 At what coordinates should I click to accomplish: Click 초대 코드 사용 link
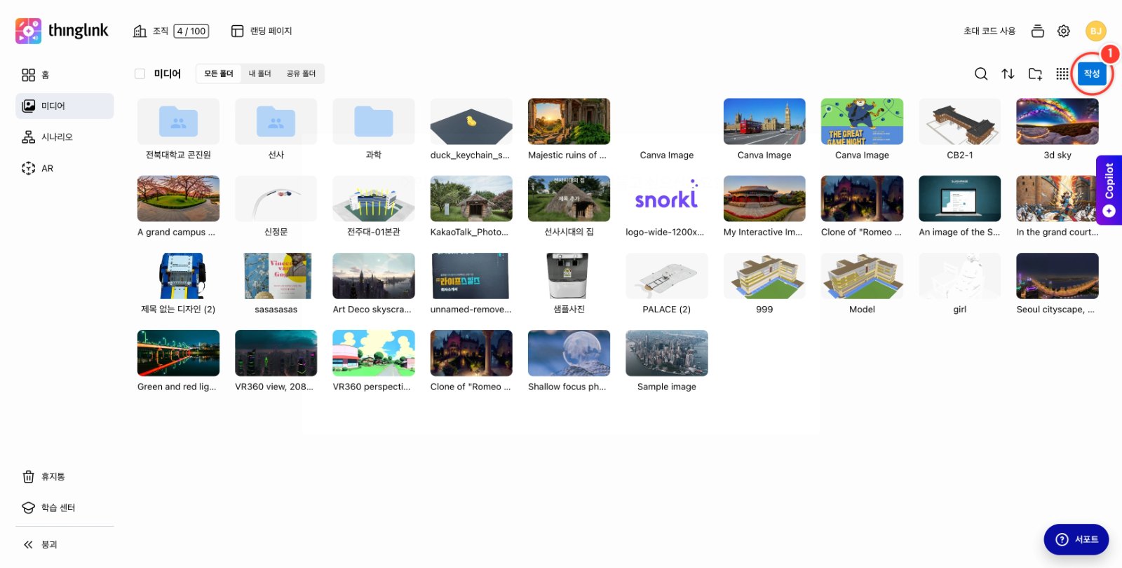pos(989,31)
